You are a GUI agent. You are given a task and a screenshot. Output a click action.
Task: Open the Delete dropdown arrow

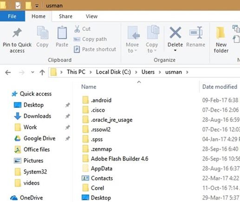175,50
